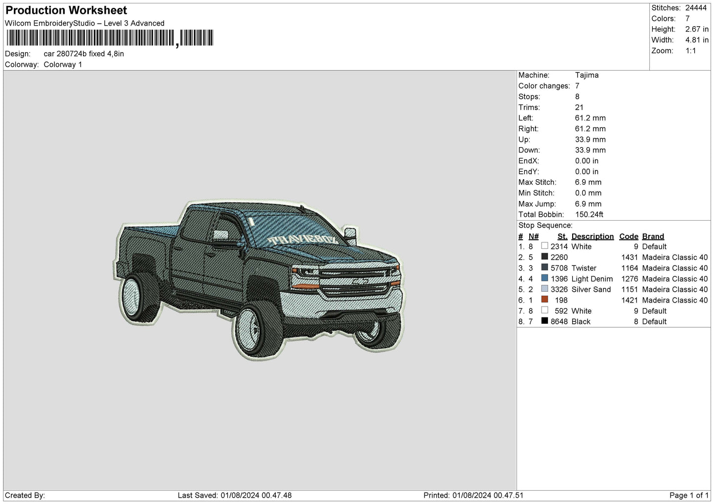Click the 'St.' column header
Viewport: 714px width, 504px height.
[562, 236]
